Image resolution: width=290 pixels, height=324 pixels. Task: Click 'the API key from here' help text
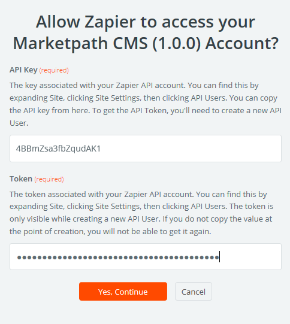click(x=50, y=111)
